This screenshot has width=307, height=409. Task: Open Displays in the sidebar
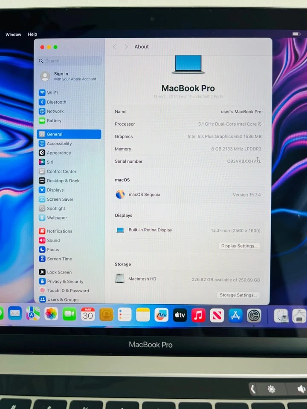[x=52, y=190]
